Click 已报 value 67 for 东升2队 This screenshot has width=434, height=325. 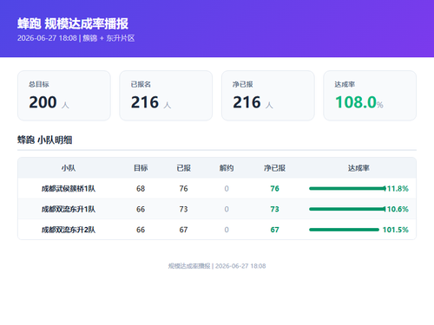[183, 230]
